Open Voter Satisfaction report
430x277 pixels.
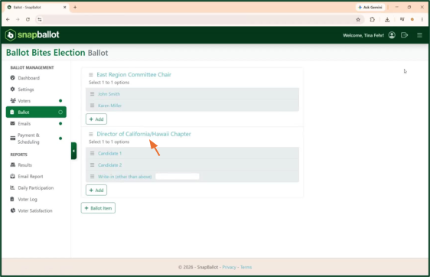(35, 210)
